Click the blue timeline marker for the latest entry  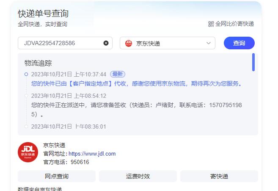[26, 74]
